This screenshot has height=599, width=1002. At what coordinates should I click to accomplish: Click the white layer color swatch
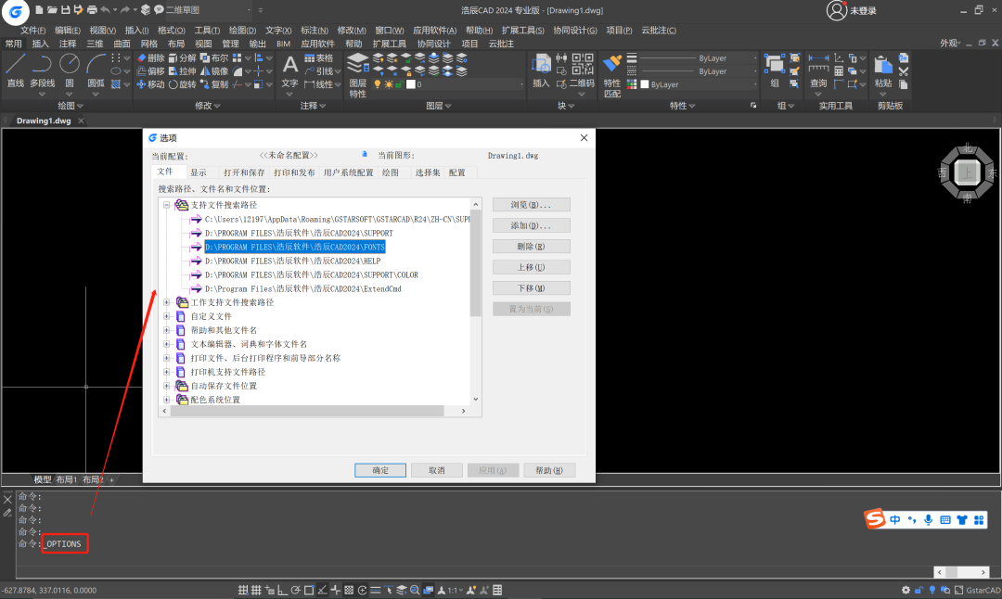click(x=410, y=84)
